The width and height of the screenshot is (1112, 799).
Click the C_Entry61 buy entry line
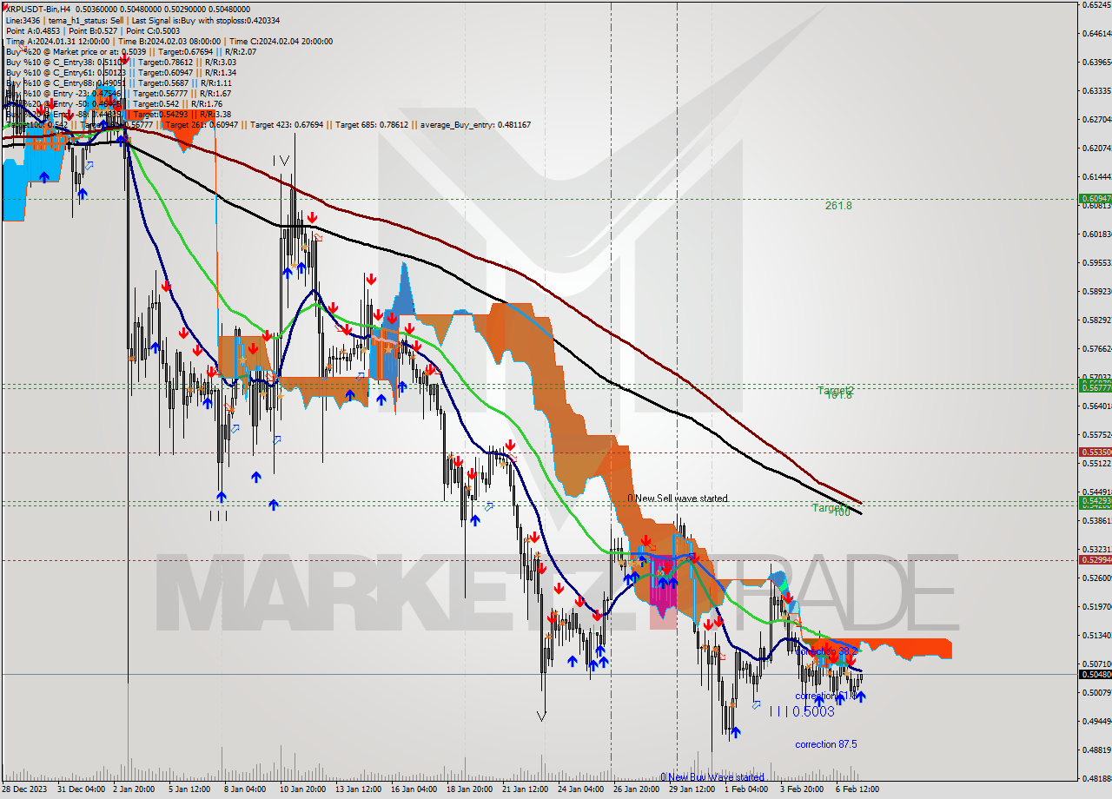[x=121, y=72]
